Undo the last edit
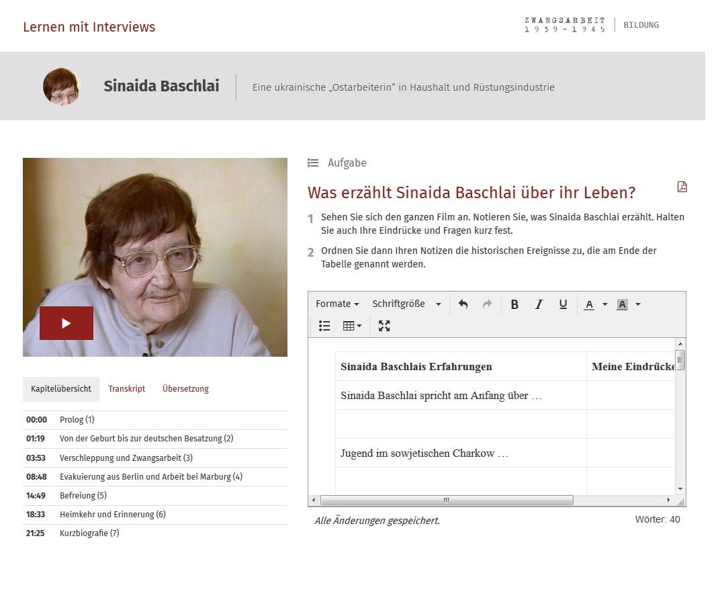 (x=463, y=304)
